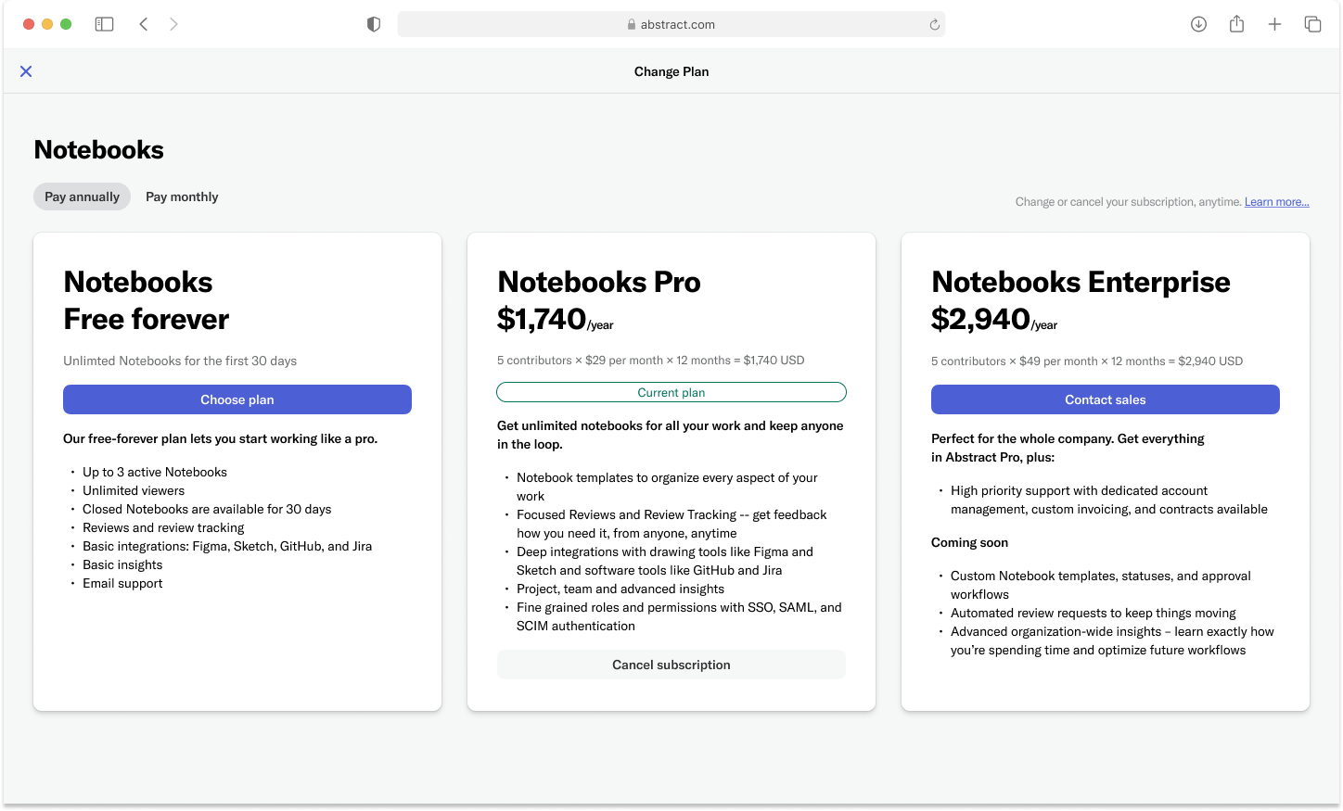
Task: Toggle the Safari sidebar icon
Action: pyautogui.click(x=104, y=24)
